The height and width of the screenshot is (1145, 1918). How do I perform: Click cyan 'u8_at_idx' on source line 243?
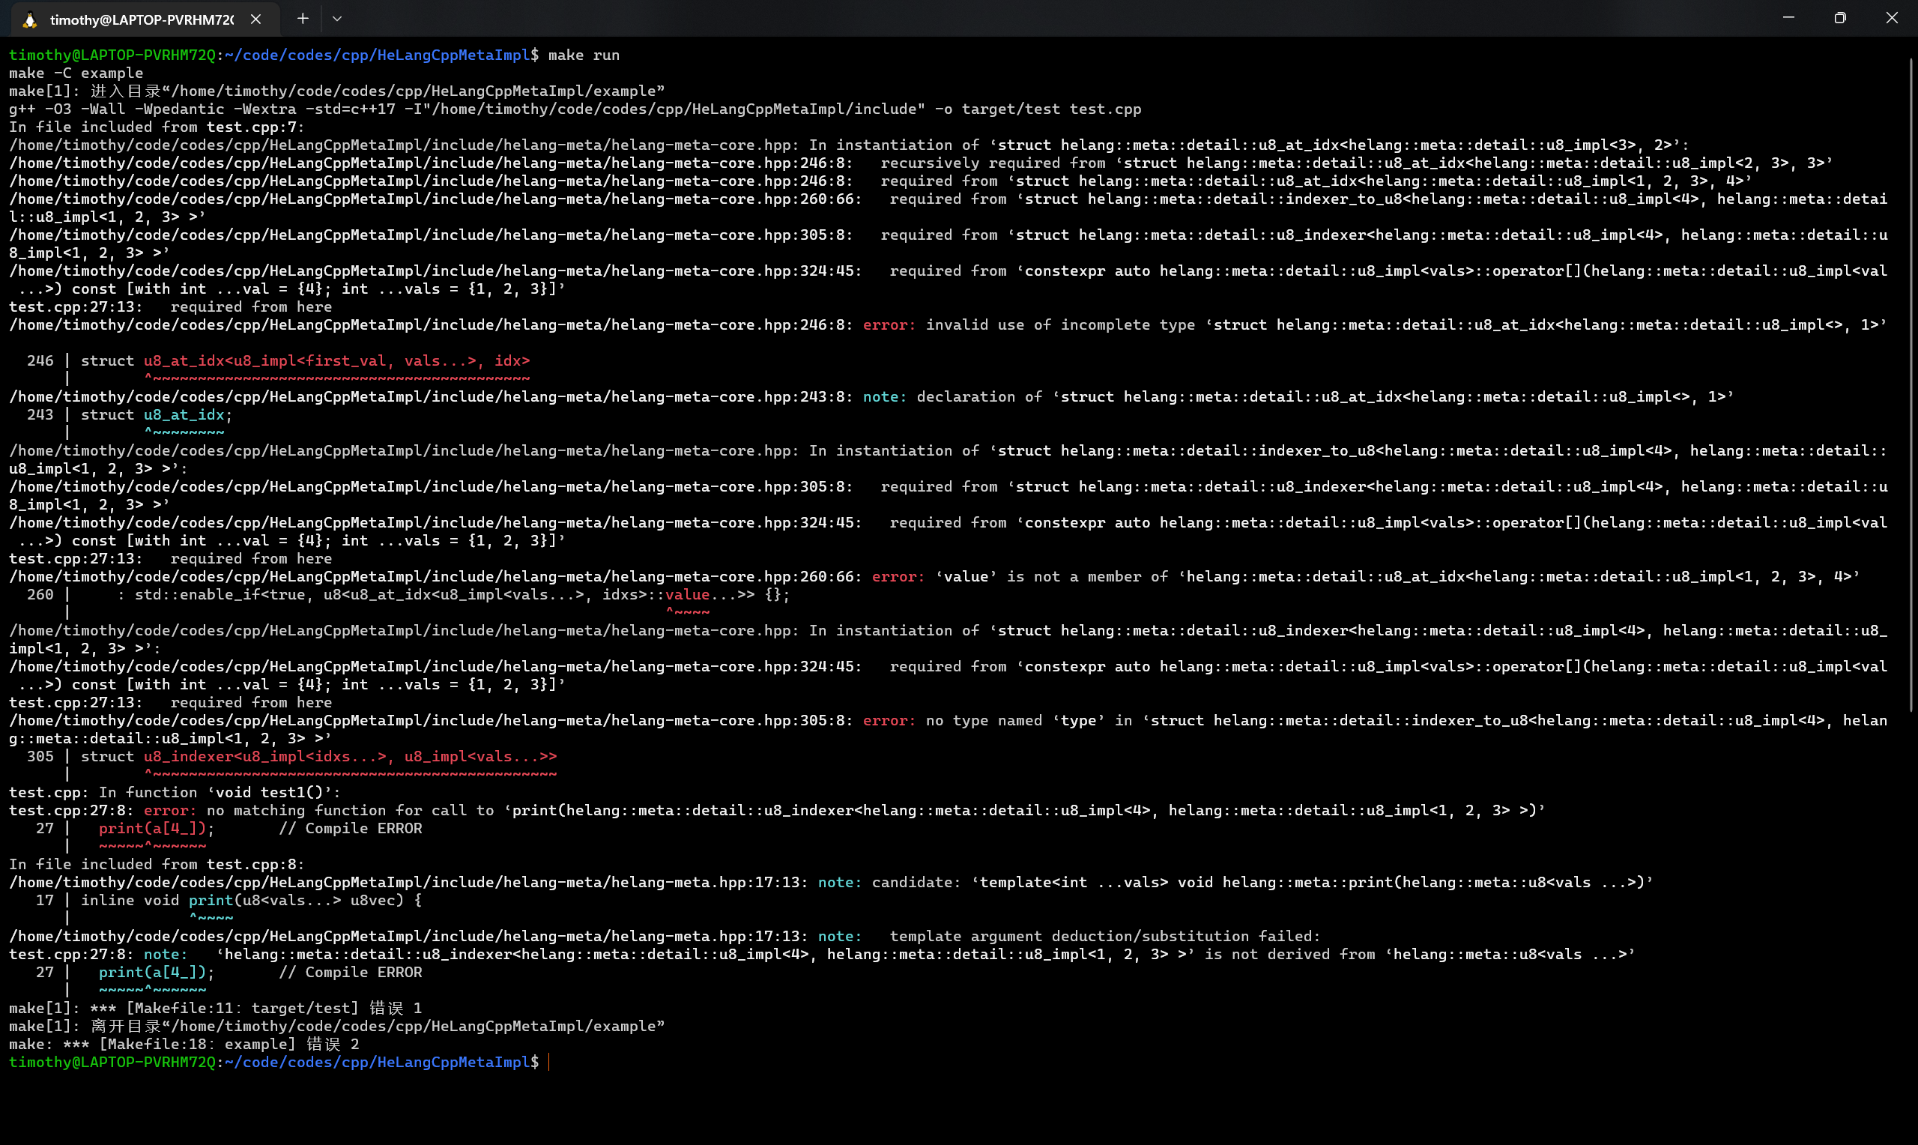(x=184, y=415)
